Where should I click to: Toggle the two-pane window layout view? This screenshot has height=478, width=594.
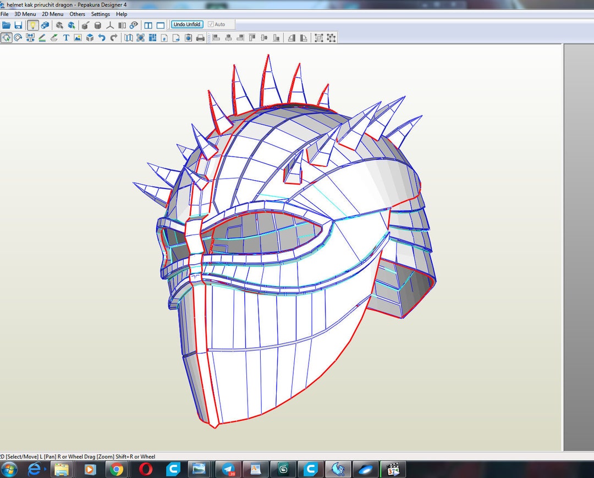pos(148,25)
